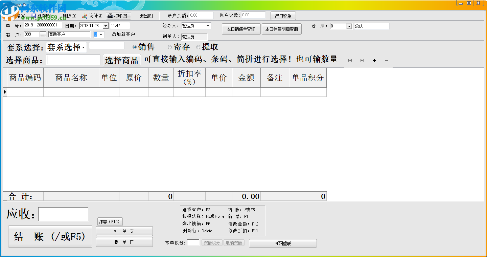487x257 pixels.
Task: Click the double points (双倍积分) button
Action: point(212,243)
